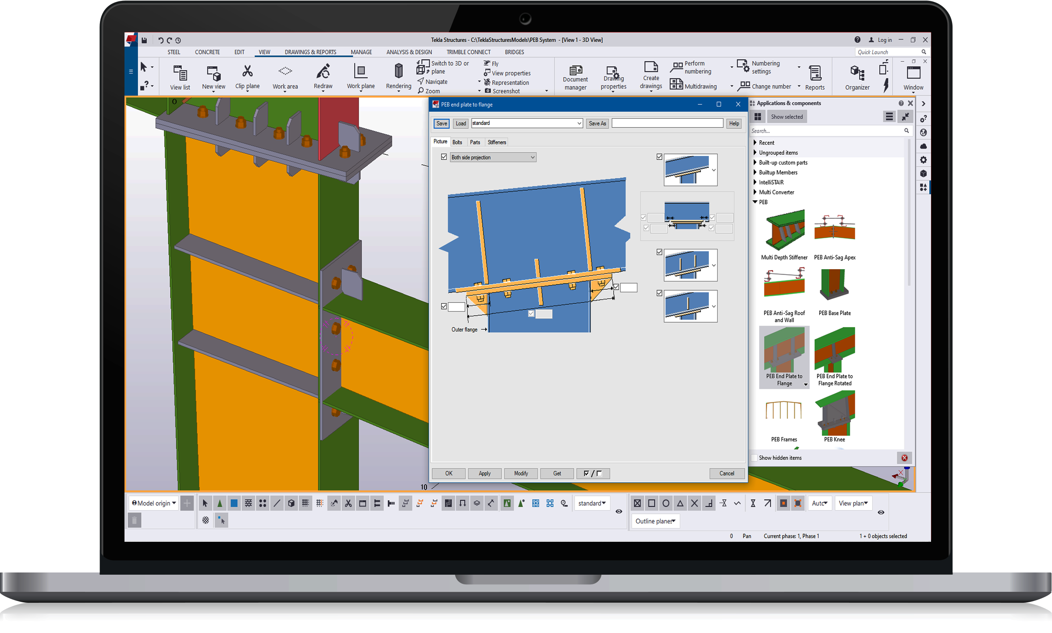Screen dimensions: 1052x633
Task: Click the Redraw icon
Action: (x=323, y=71)
